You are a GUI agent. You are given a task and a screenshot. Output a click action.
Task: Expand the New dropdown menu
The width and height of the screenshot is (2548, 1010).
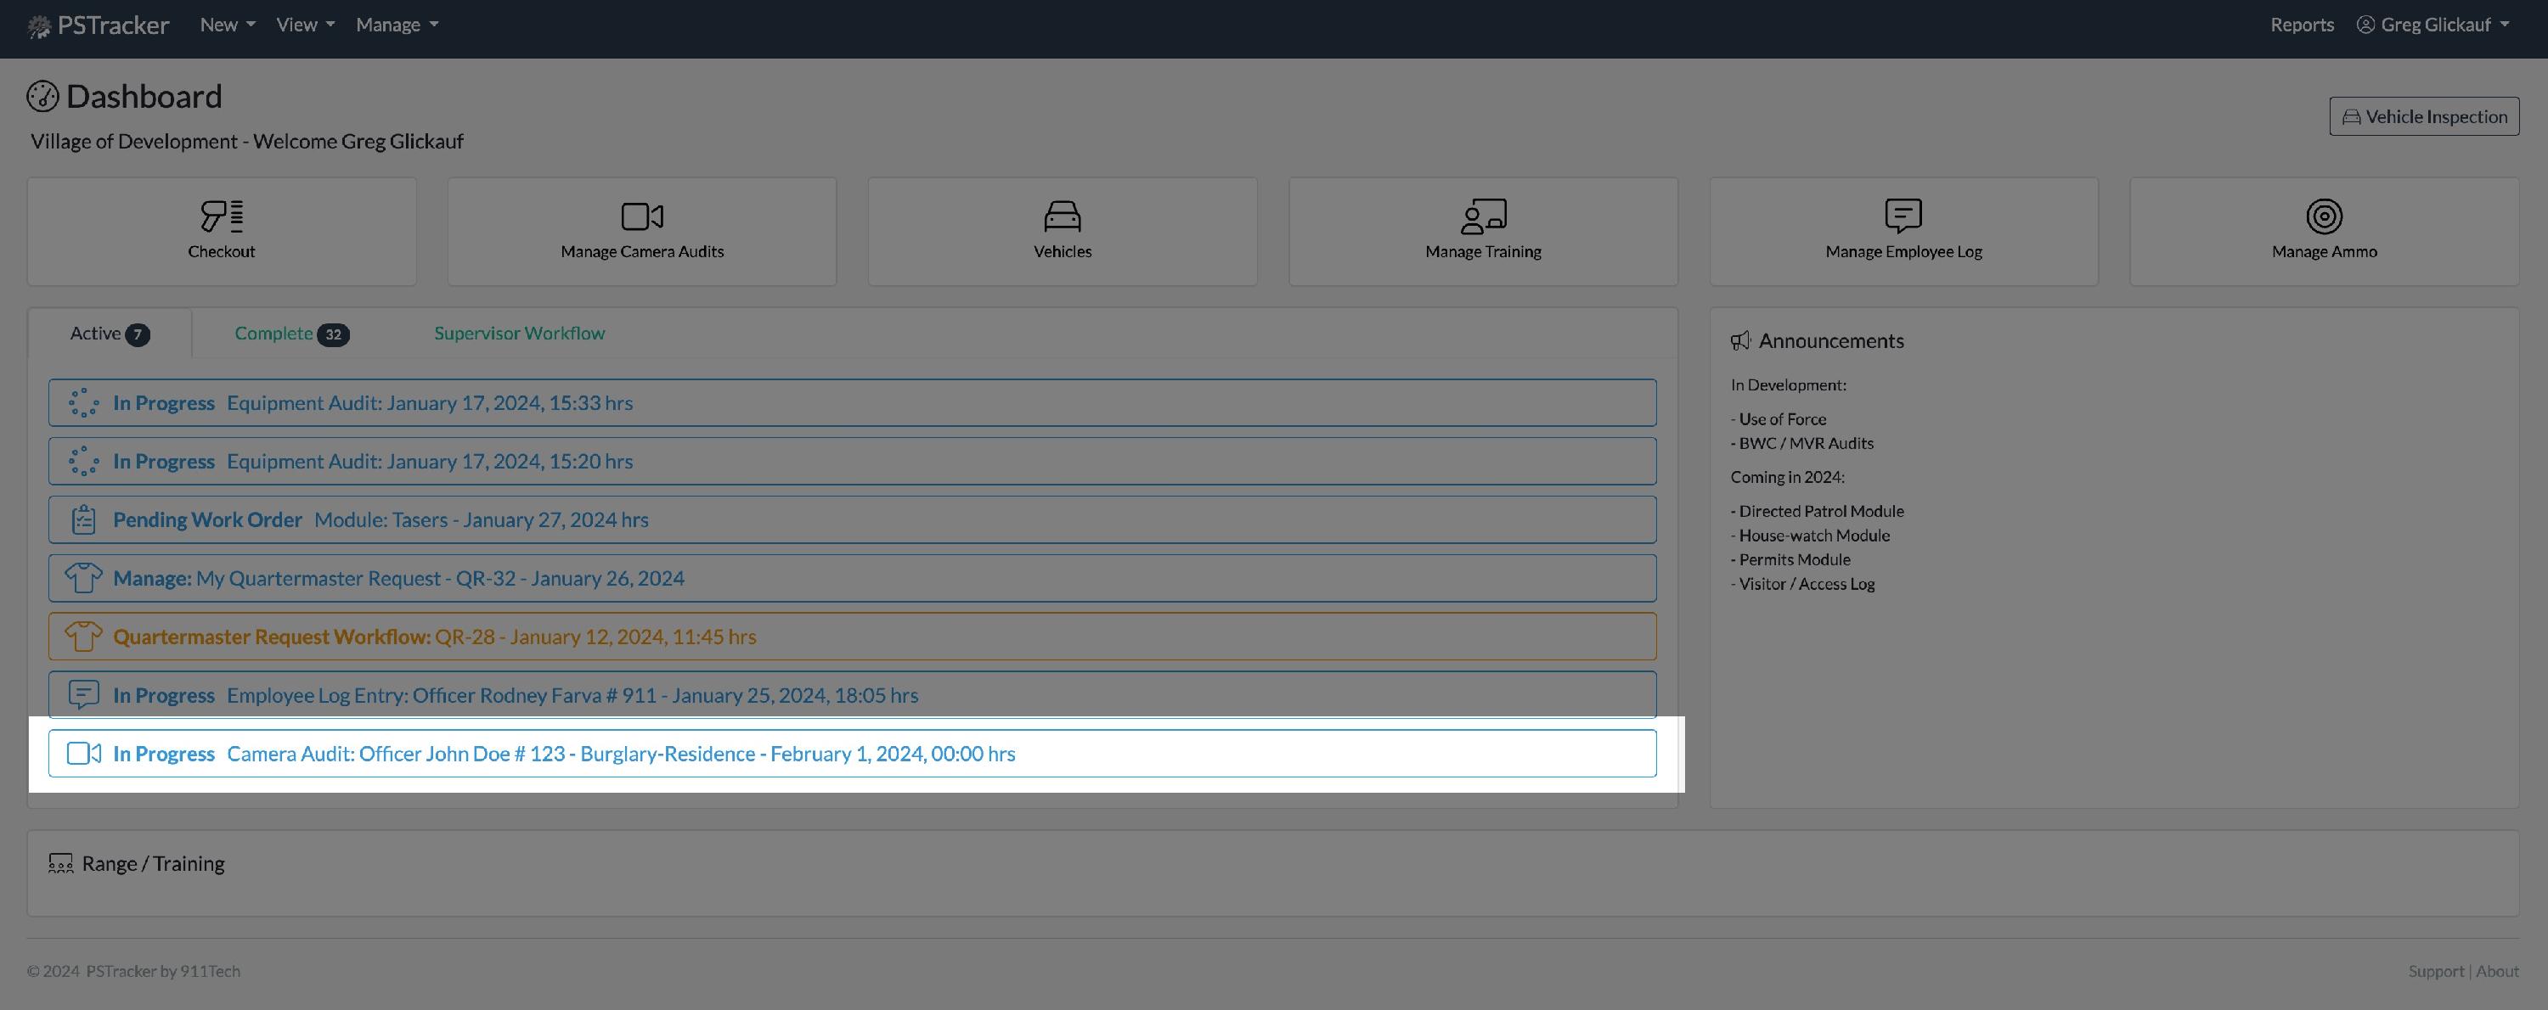(x=228, y=25)
